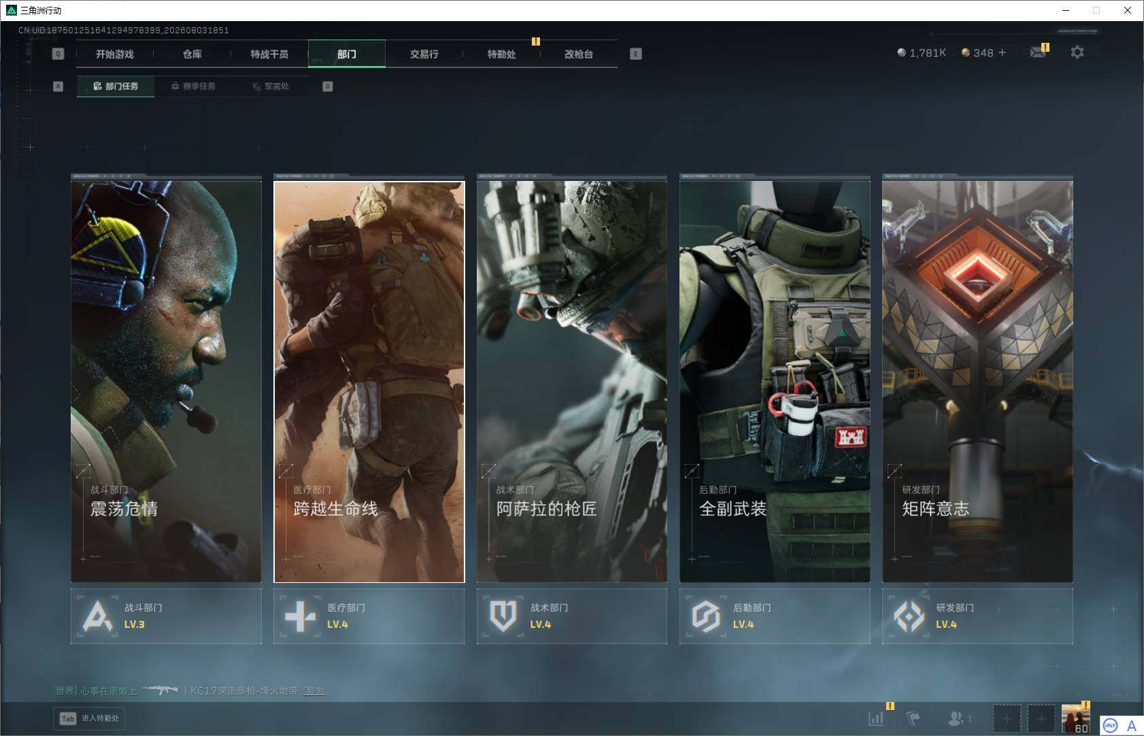This screenshot has width=1144, height=736.
Task: Click the 348 currency amount
Action: [x=983, y=52]
